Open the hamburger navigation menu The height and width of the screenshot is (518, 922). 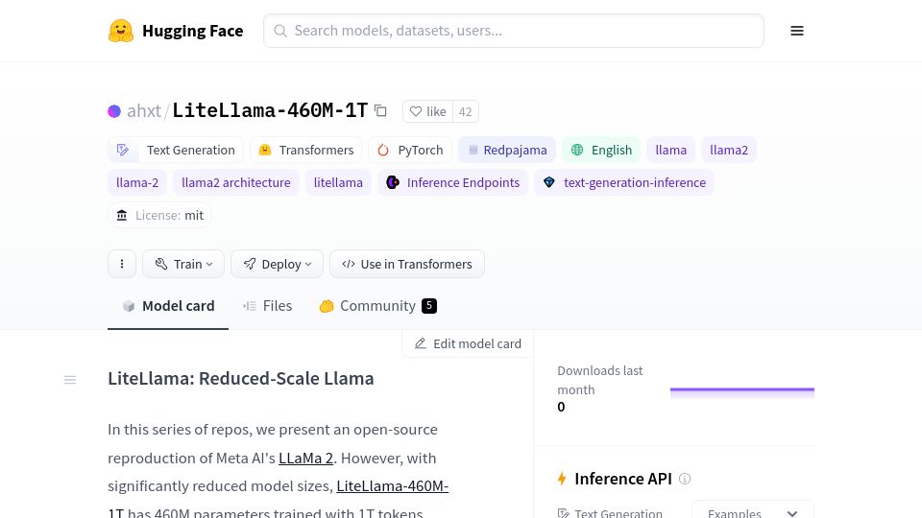(x=797, y=31)
